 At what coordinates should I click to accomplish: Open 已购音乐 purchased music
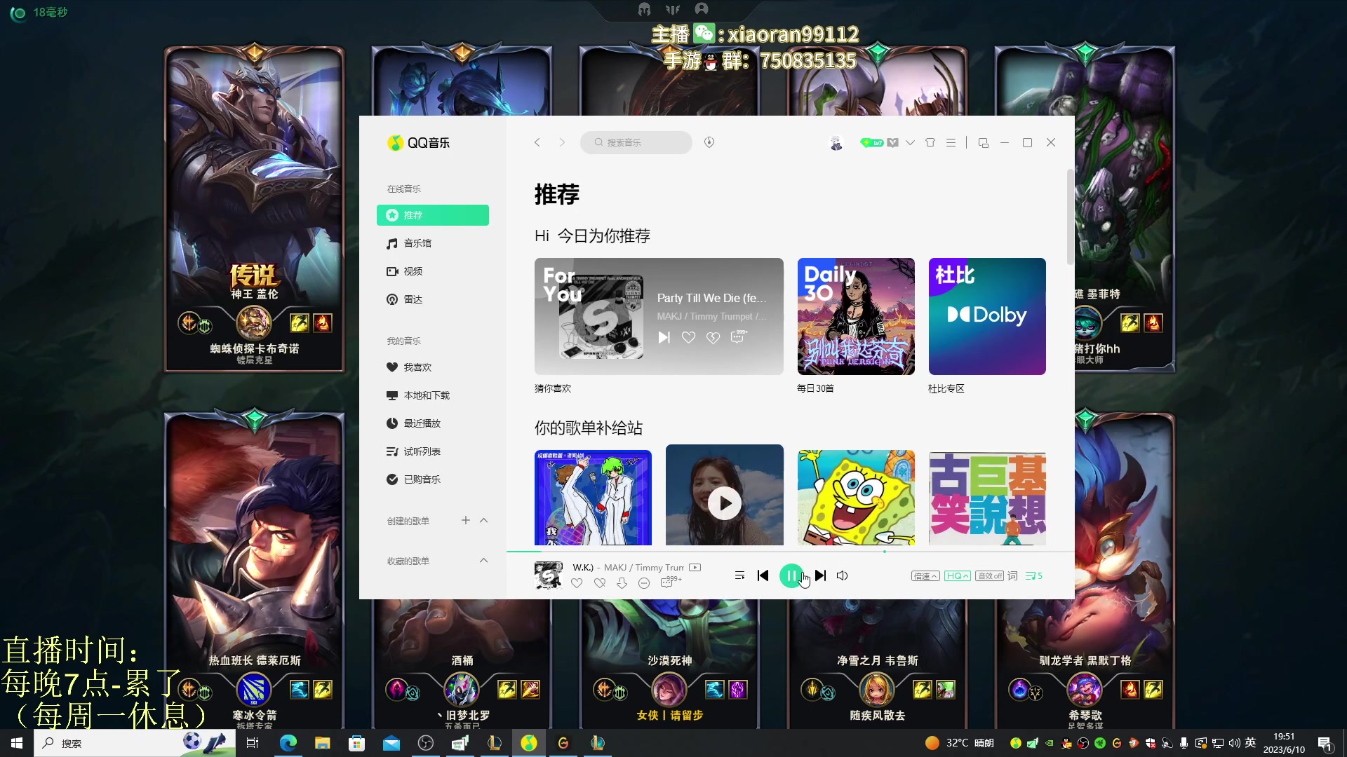click(433, 479)
